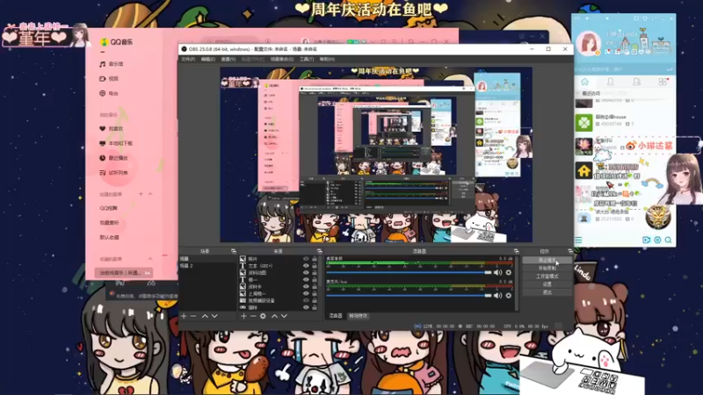Add a new scene in OBS
The width and height of the screenshot is (703, 395).
coord(184,316)
